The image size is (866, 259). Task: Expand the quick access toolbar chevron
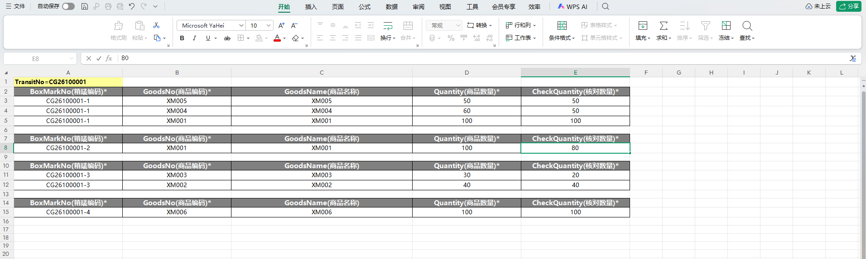pyautogui.click(x=155, y=6)
